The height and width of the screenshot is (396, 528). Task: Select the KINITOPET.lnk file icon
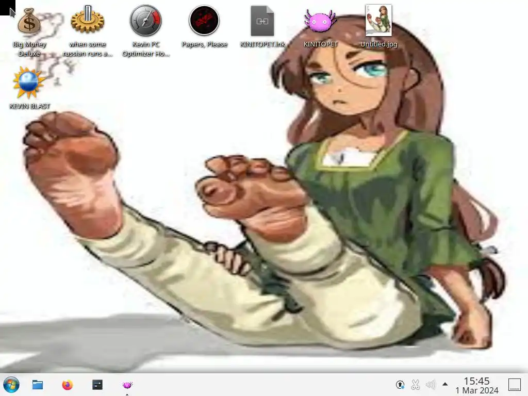[262, 21]
